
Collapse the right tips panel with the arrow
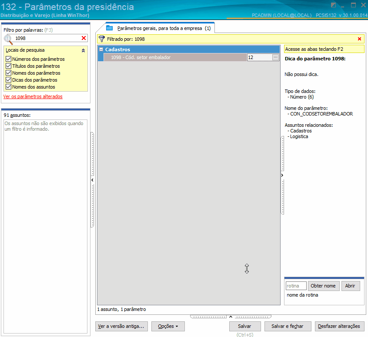pos(282,175)
